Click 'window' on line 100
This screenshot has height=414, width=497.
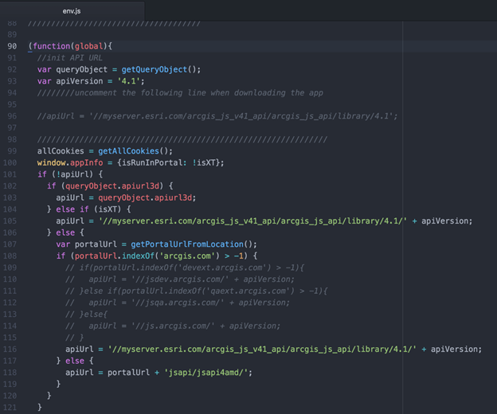51,162
